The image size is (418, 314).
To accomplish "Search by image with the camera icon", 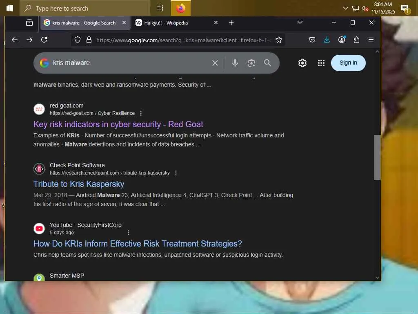I will (251, 63).
